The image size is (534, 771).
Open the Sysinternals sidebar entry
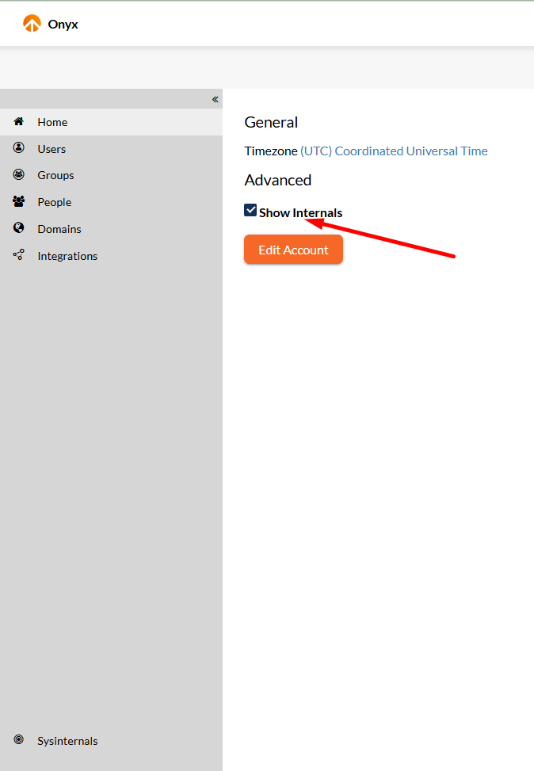tap(111, 741)
